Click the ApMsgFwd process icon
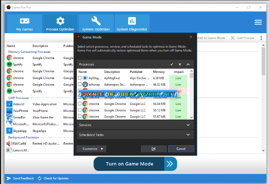 point(85,78)
